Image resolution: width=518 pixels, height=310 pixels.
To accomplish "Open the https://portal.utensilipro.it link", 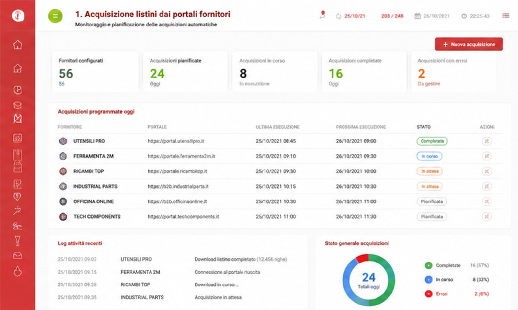I will click(x=176, y=141).
